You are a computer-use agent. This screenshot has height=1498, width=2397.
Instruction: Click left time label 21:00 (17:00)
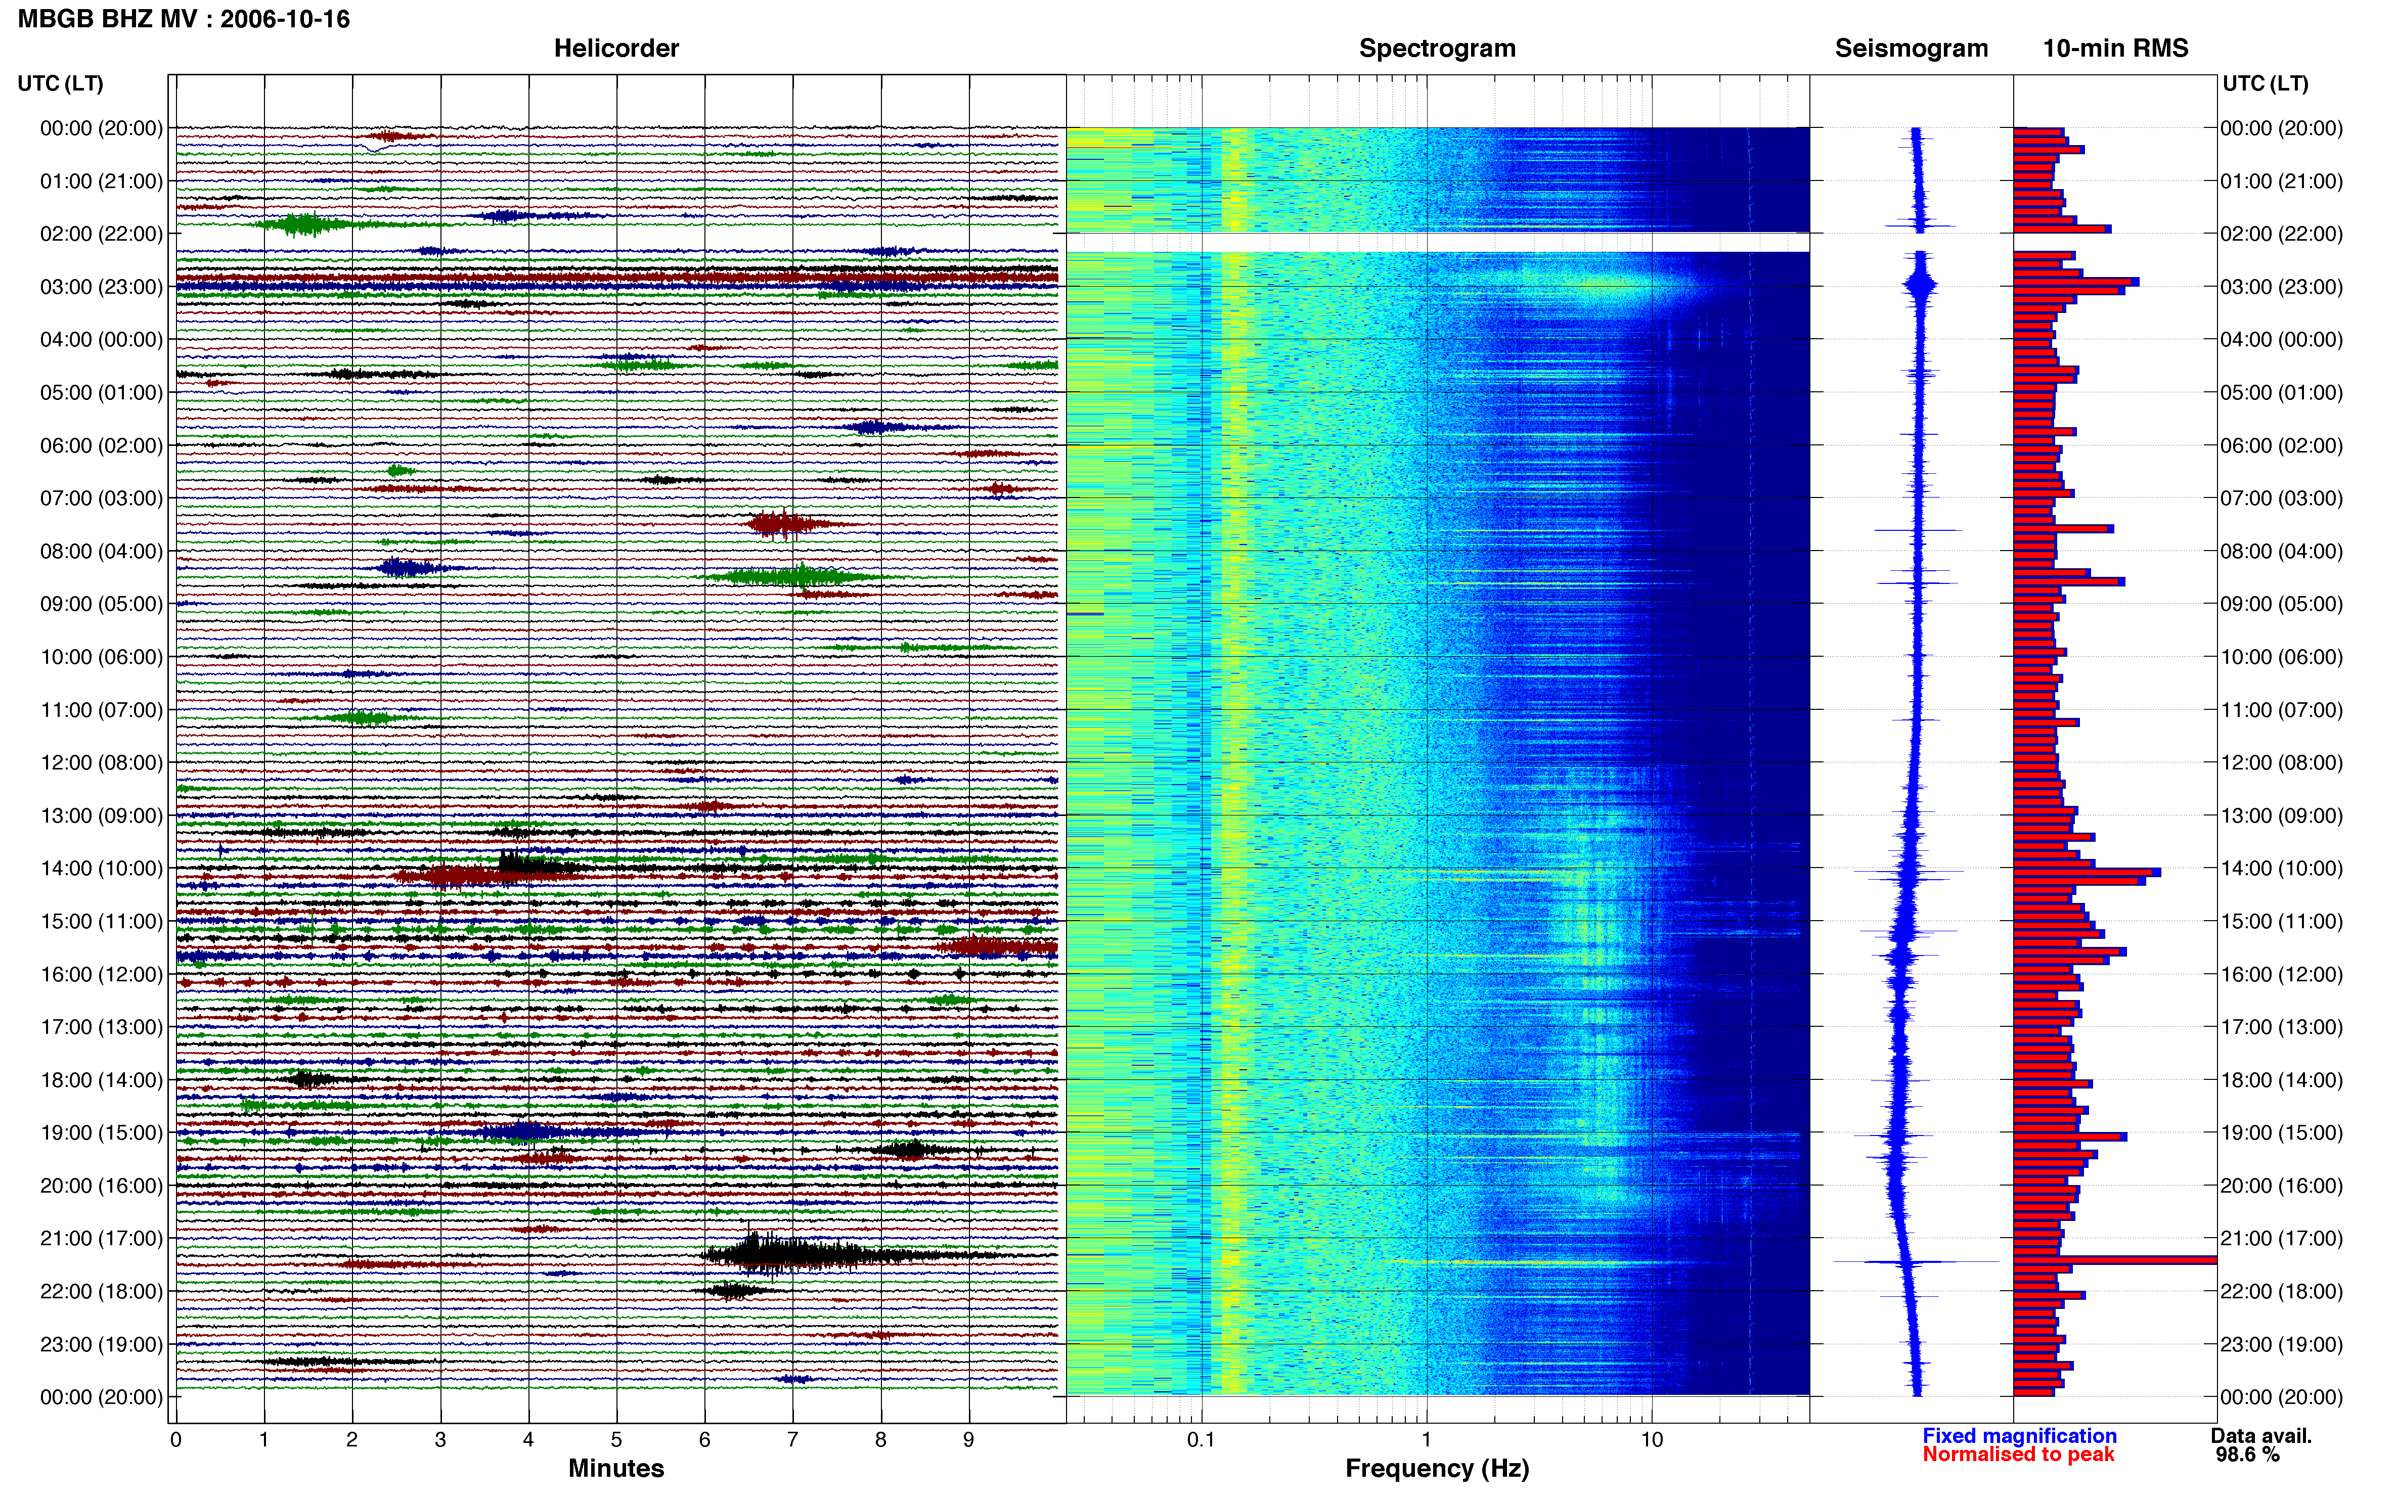pos(101,1238)
